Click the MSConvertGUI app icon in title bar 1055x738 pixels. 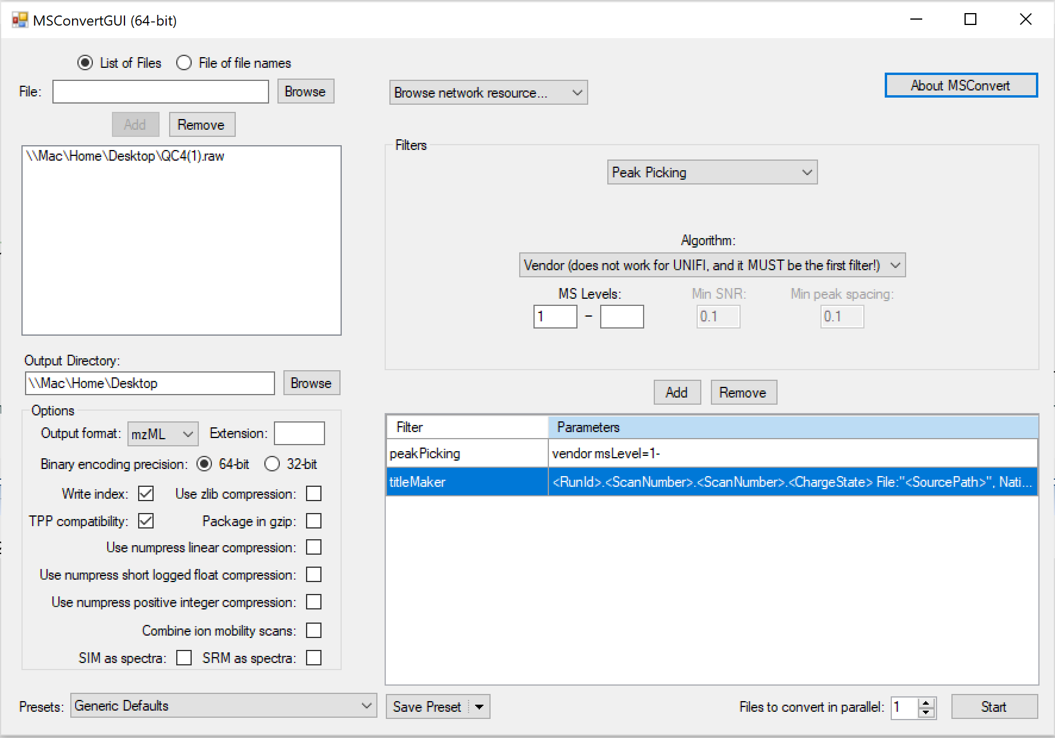pos(20,20)
